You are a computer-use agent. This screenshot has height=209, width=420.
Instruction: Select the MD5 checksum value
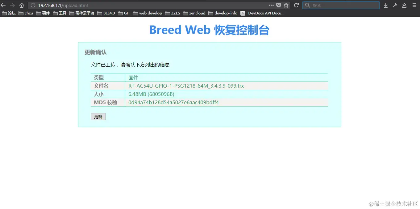(x=173, y=102)
